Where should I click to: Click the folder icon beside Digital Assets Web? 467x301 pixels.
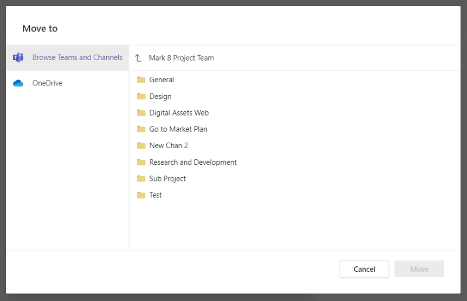141,113
